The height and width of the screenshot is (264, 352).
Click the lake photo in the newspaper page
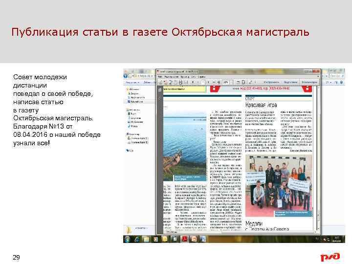click(184, 146)
